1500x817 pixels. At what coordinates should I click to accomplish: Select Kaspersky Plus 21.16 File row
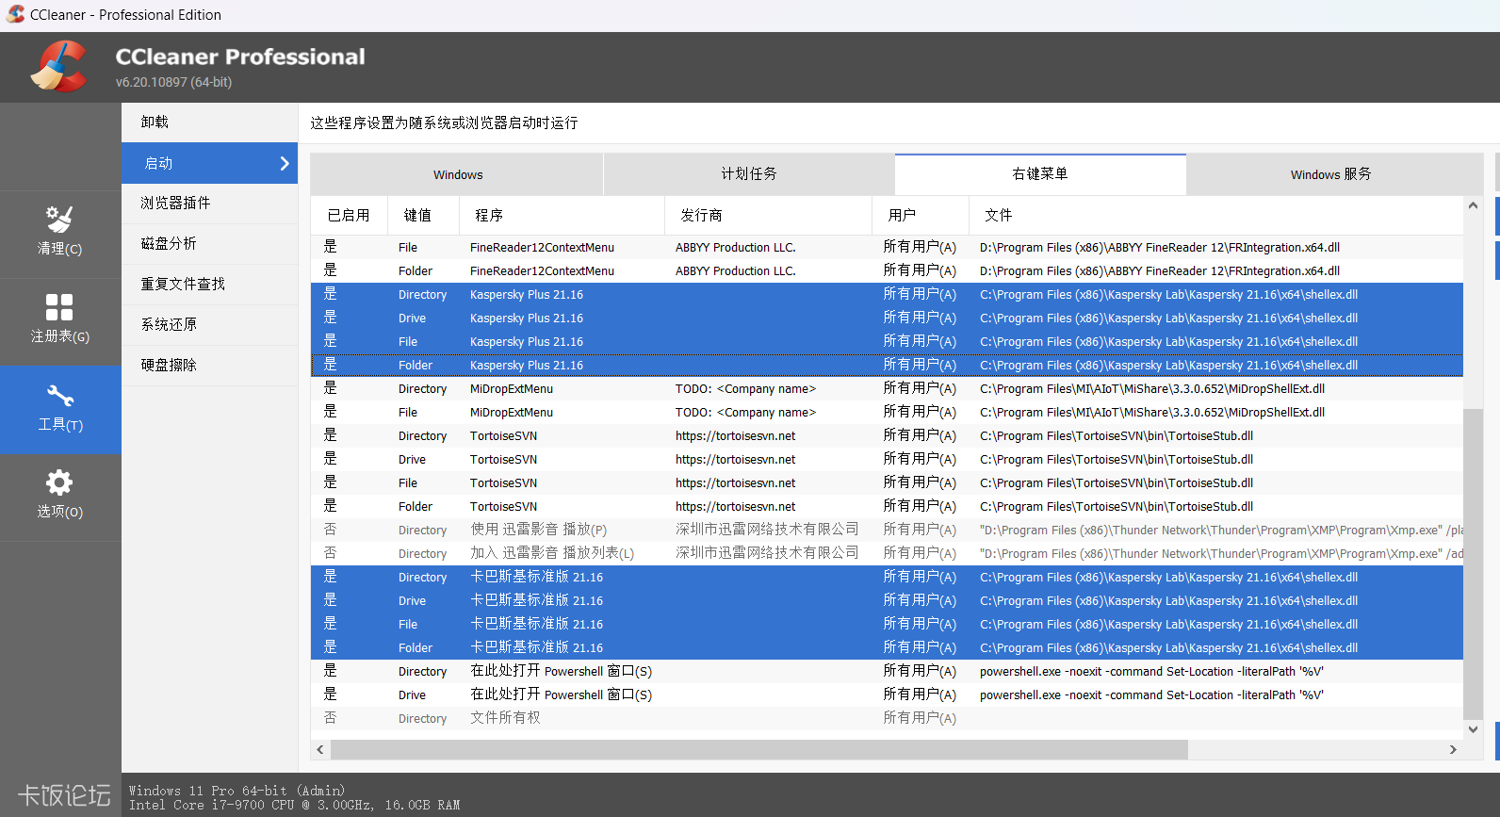887,342
